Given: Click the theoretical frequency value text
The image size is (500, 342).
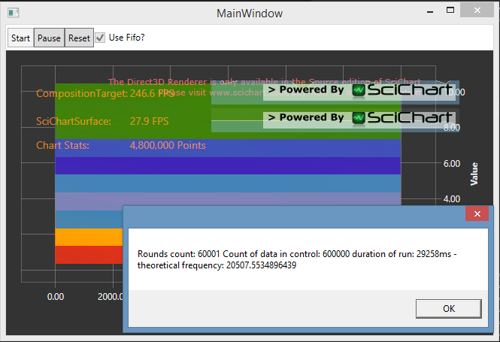Looking at the screenshot, I should click(x=261, y=265).
